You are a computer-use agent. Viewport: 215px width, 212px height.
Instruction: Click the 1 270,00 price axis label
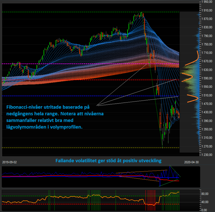click(x=207, y=146)
